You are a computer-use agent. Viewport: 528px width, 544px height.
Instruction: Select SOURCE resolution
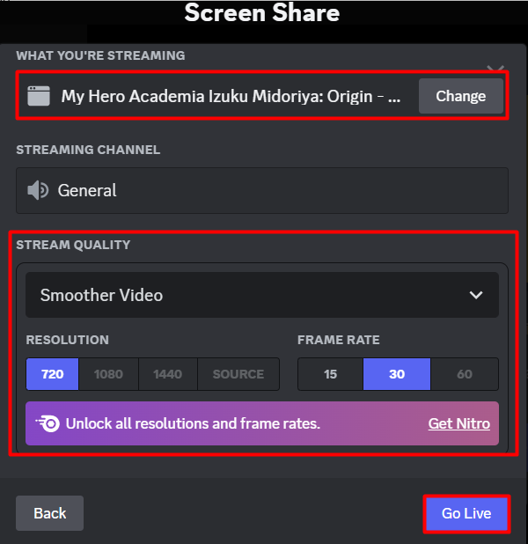pyautogui.click(x=238, y=374)
